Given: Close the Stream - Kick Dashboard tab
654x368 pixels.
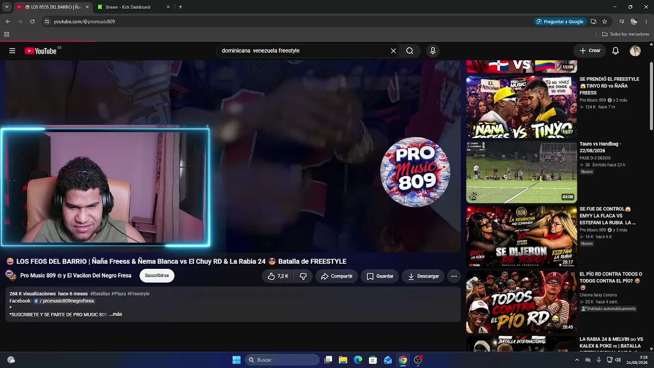Looking at the screenshot, I should tap(168, 7).
